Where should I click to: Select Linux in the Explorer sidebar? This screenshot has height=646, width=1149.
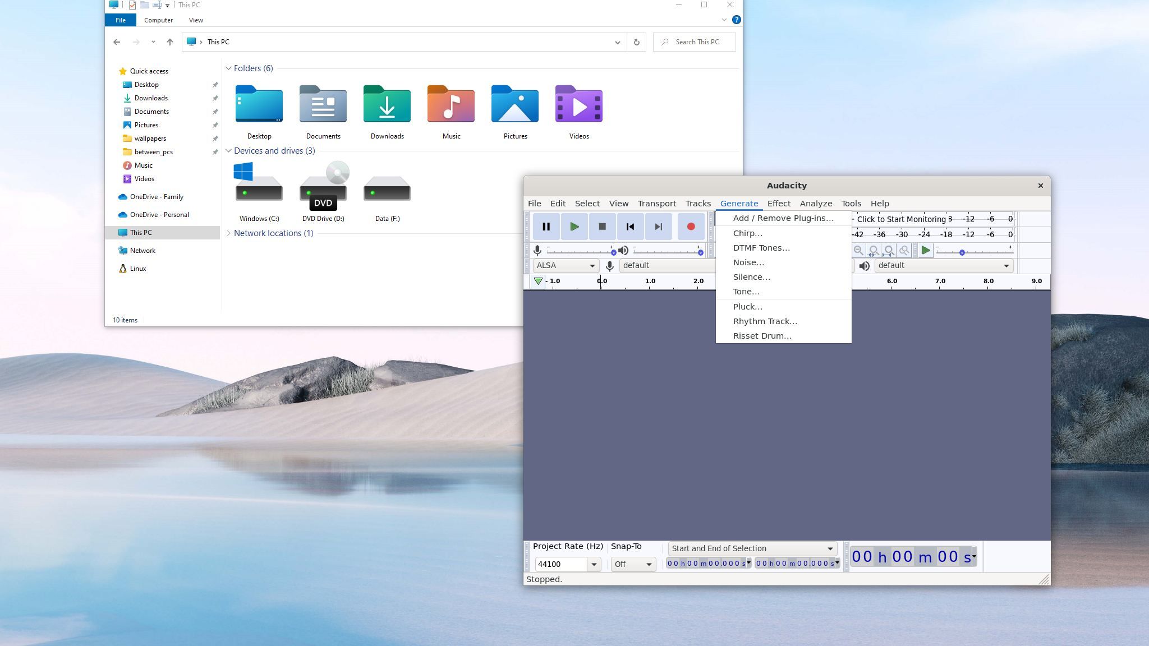138,269
